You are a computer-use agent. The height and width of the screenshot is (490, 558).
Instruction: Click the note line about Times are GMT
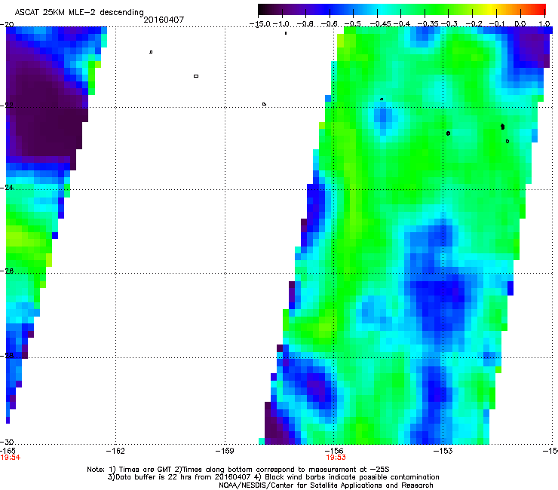238,470
